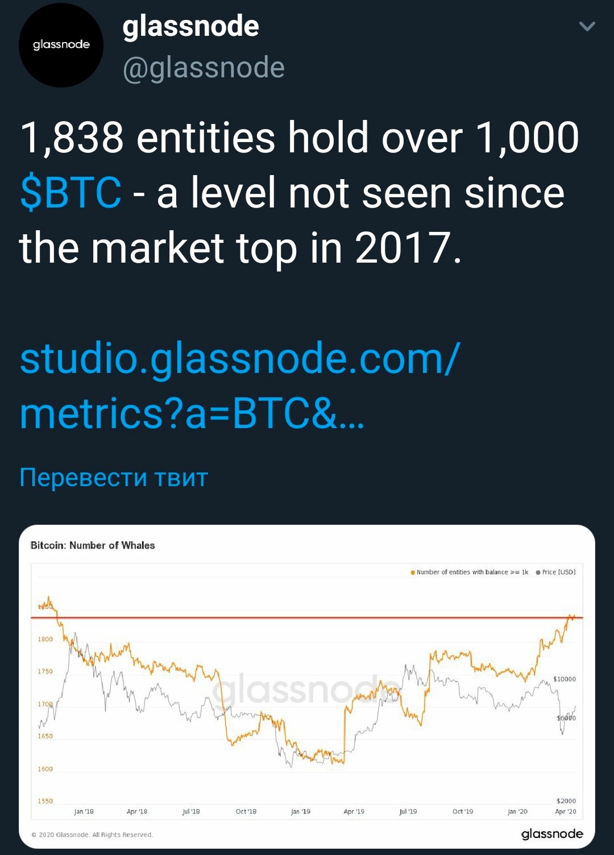Click the Apr '20 axis label
This screenshot has height=855, width=614.
(566, 811)
